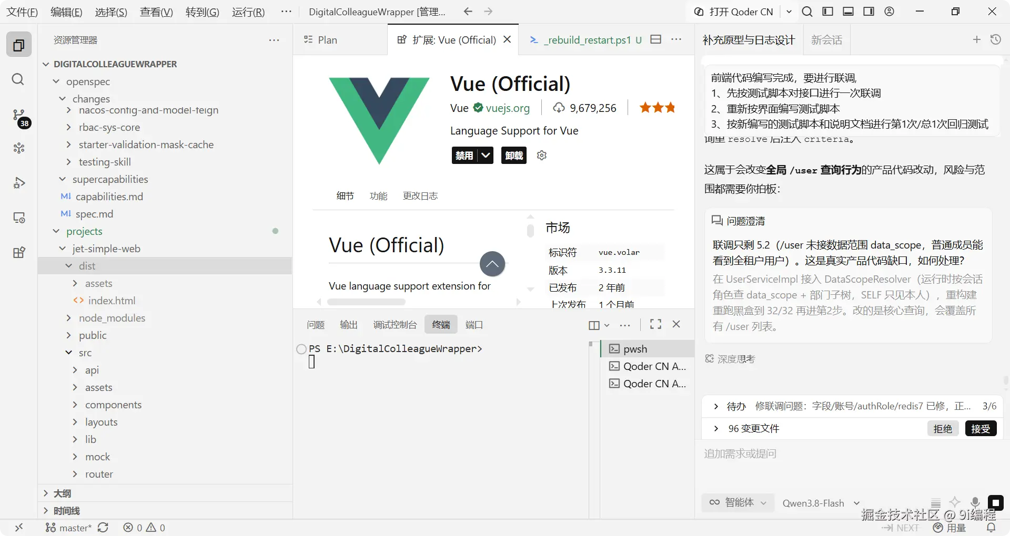This screenshot has width=1010, height=536.
Task: Collapse the openspec folder
Action: point(56,81)
